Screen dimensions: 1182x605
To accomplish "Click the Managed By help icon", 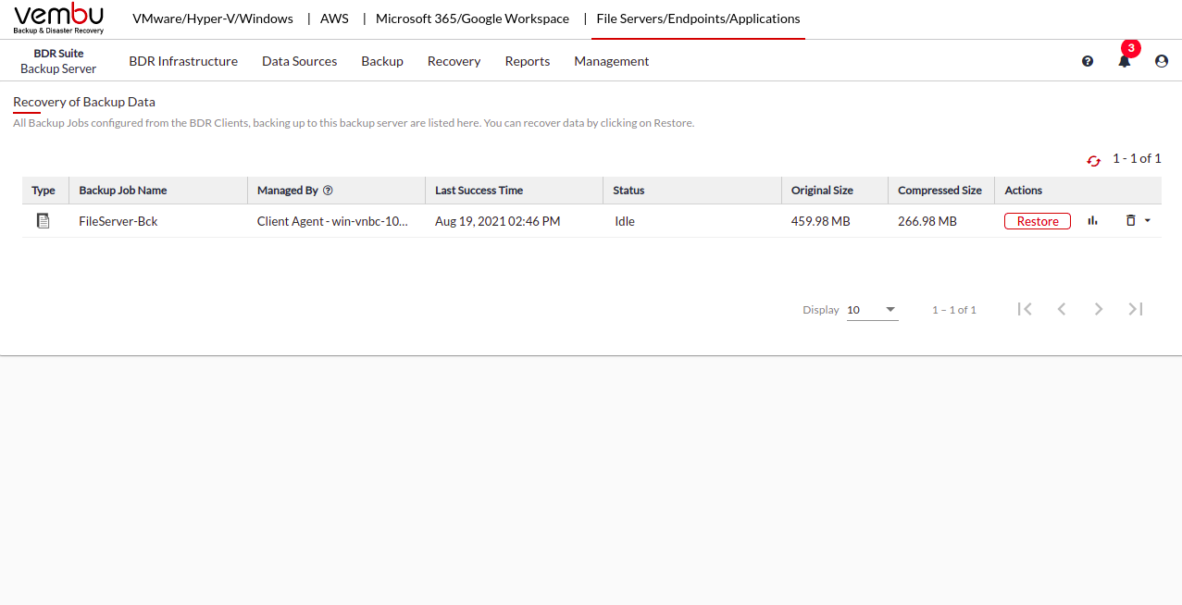I will [328, 191].
